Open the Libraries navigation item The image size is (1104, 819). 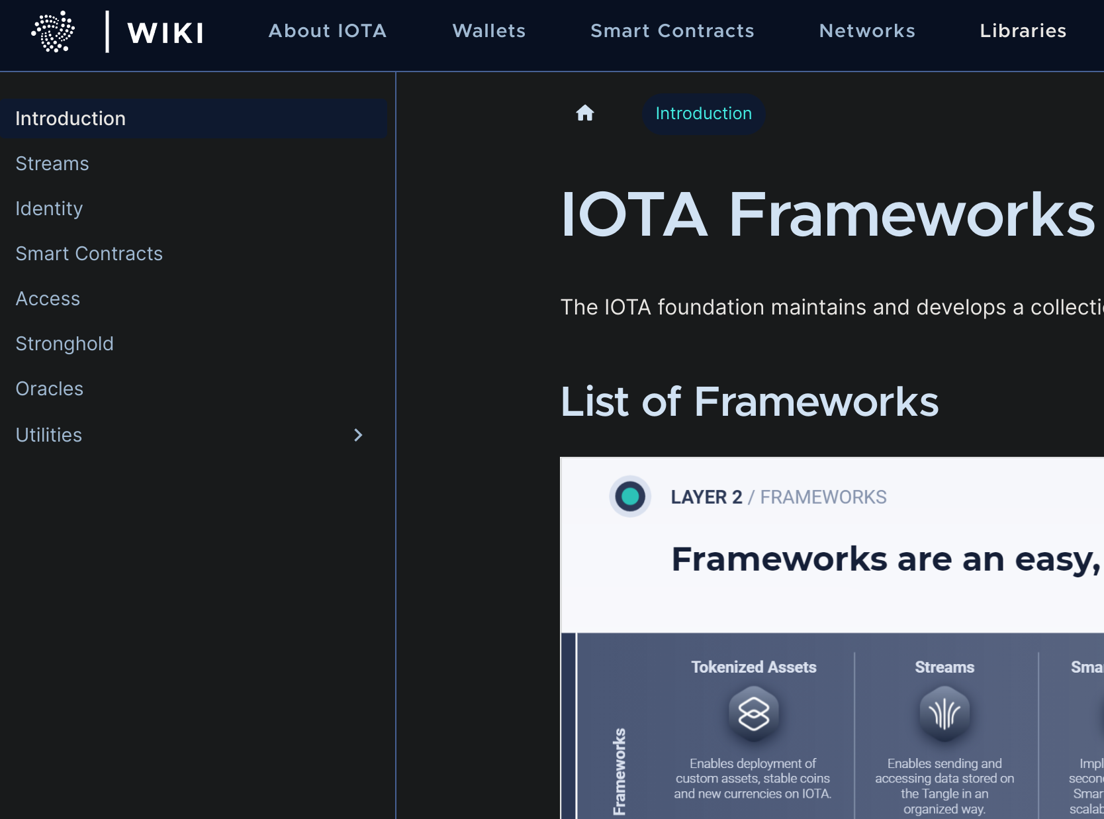[1023, 30]
